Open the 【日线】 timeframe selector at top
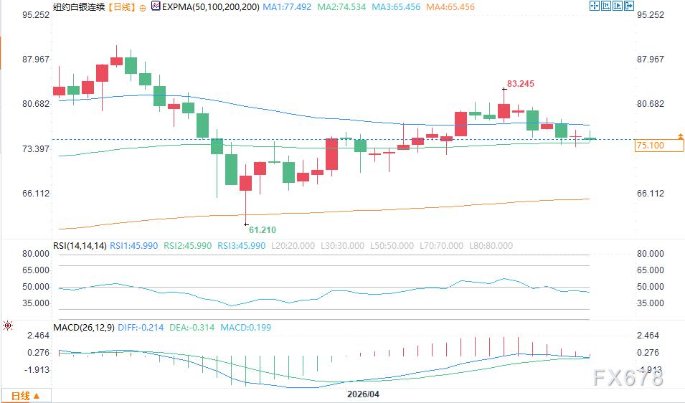This screenshot has width=685, height=403. point(119,7)
